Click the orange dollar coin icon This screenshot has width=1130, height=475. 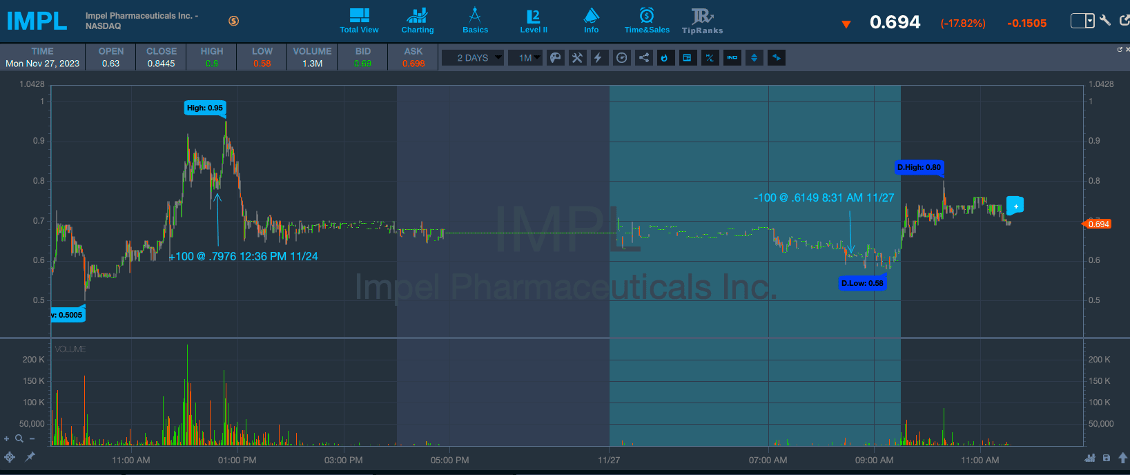(x=234, y=21)
